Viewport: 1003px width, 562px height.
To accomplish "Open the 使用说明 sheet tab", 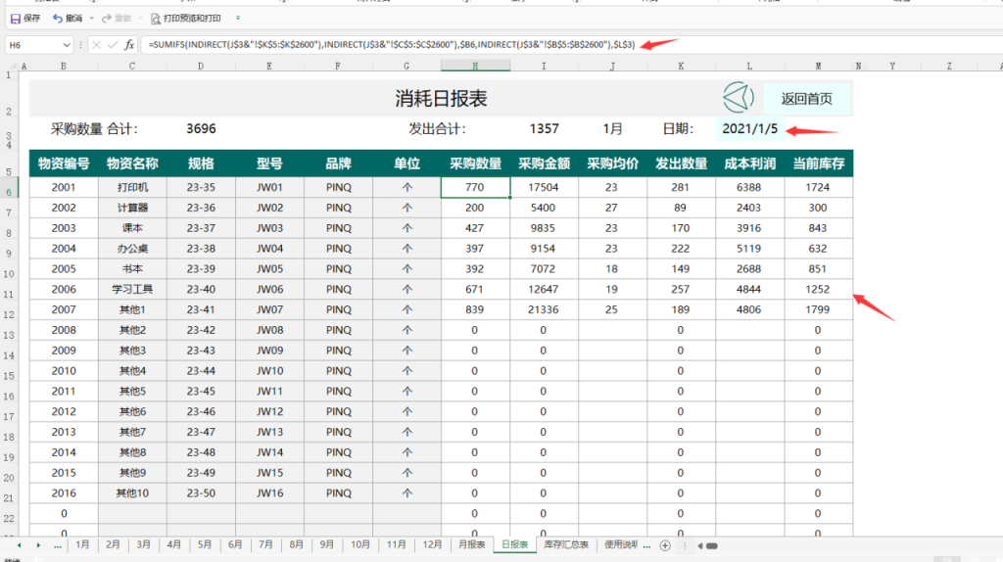I will (x=620, y=544).
